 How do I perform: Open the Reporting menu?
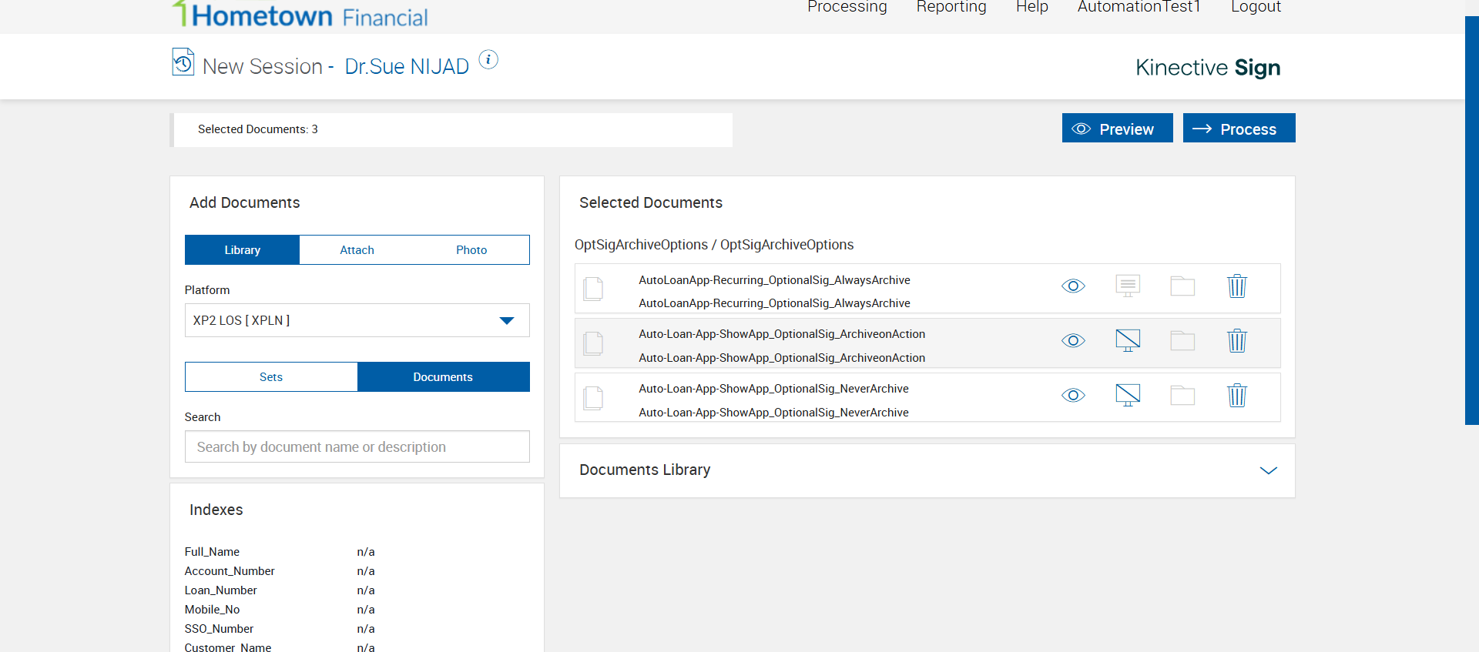tap(951, 7)
